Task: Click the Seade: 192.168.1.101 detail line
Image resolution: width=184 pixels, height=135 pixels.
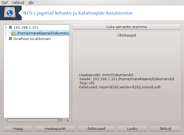Action: click(127, 79)
